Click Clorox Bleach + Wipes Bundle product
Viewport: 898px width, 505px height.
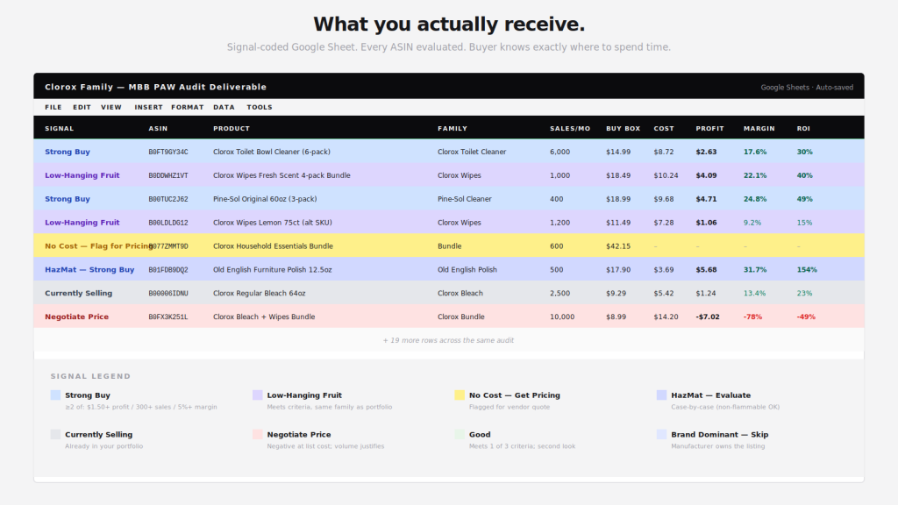264,317
